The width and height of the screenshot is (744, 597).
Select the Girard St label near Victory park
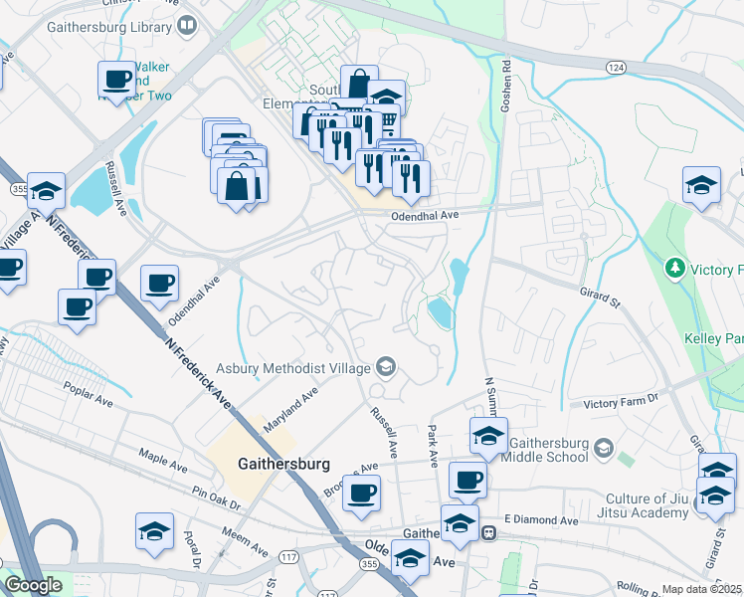(x=600, y=298)
